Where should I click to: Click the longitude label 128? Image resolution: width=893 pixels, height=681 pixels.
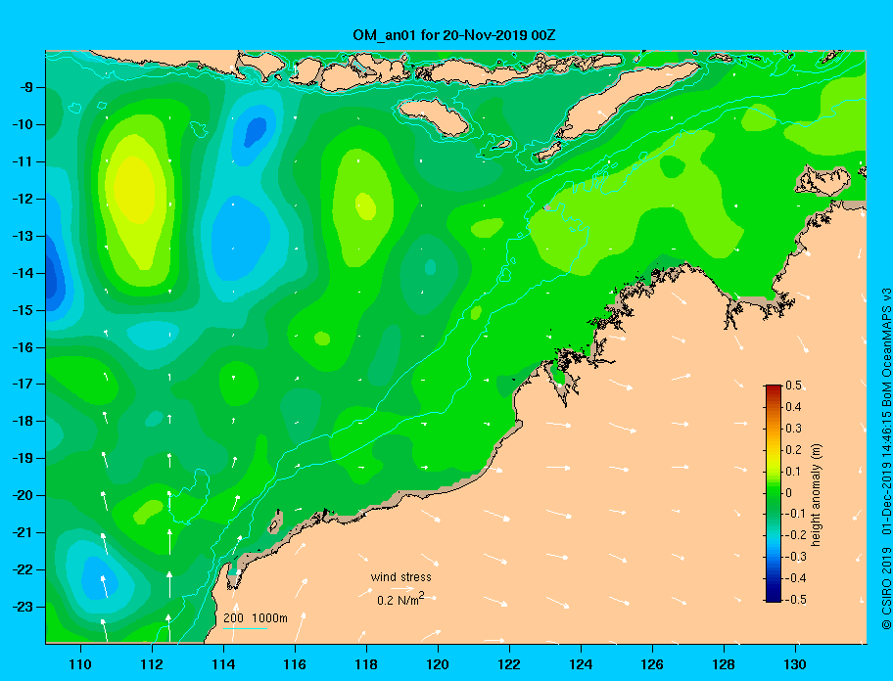(724, 664)
